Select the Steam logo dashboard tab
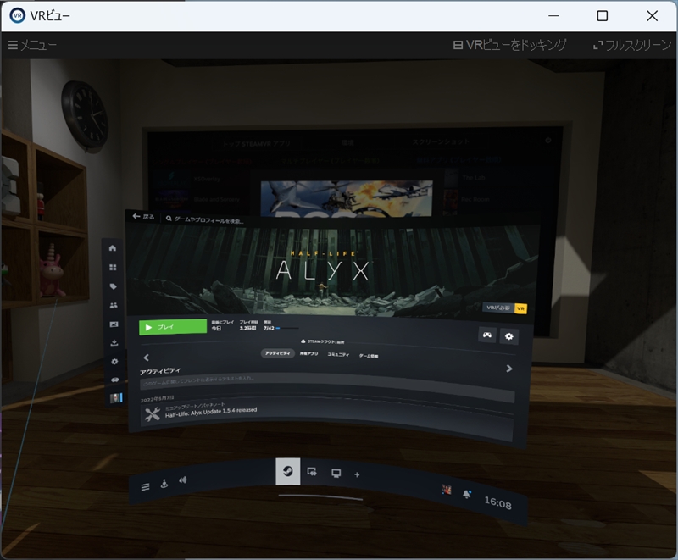Image resolution: width=678 pixels, height=560 pixels. tap(288, 471)
